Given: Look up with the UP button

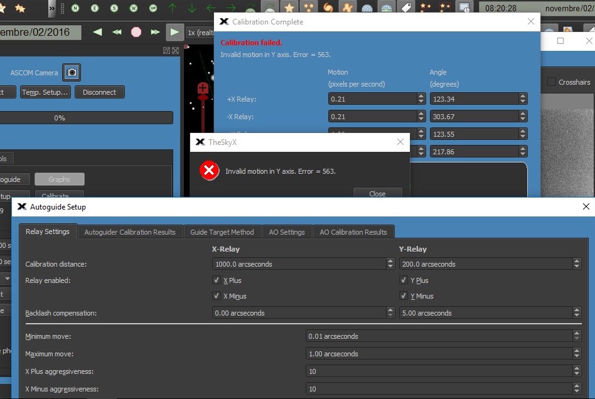Looking at the screenshot, I should (153, 8).
